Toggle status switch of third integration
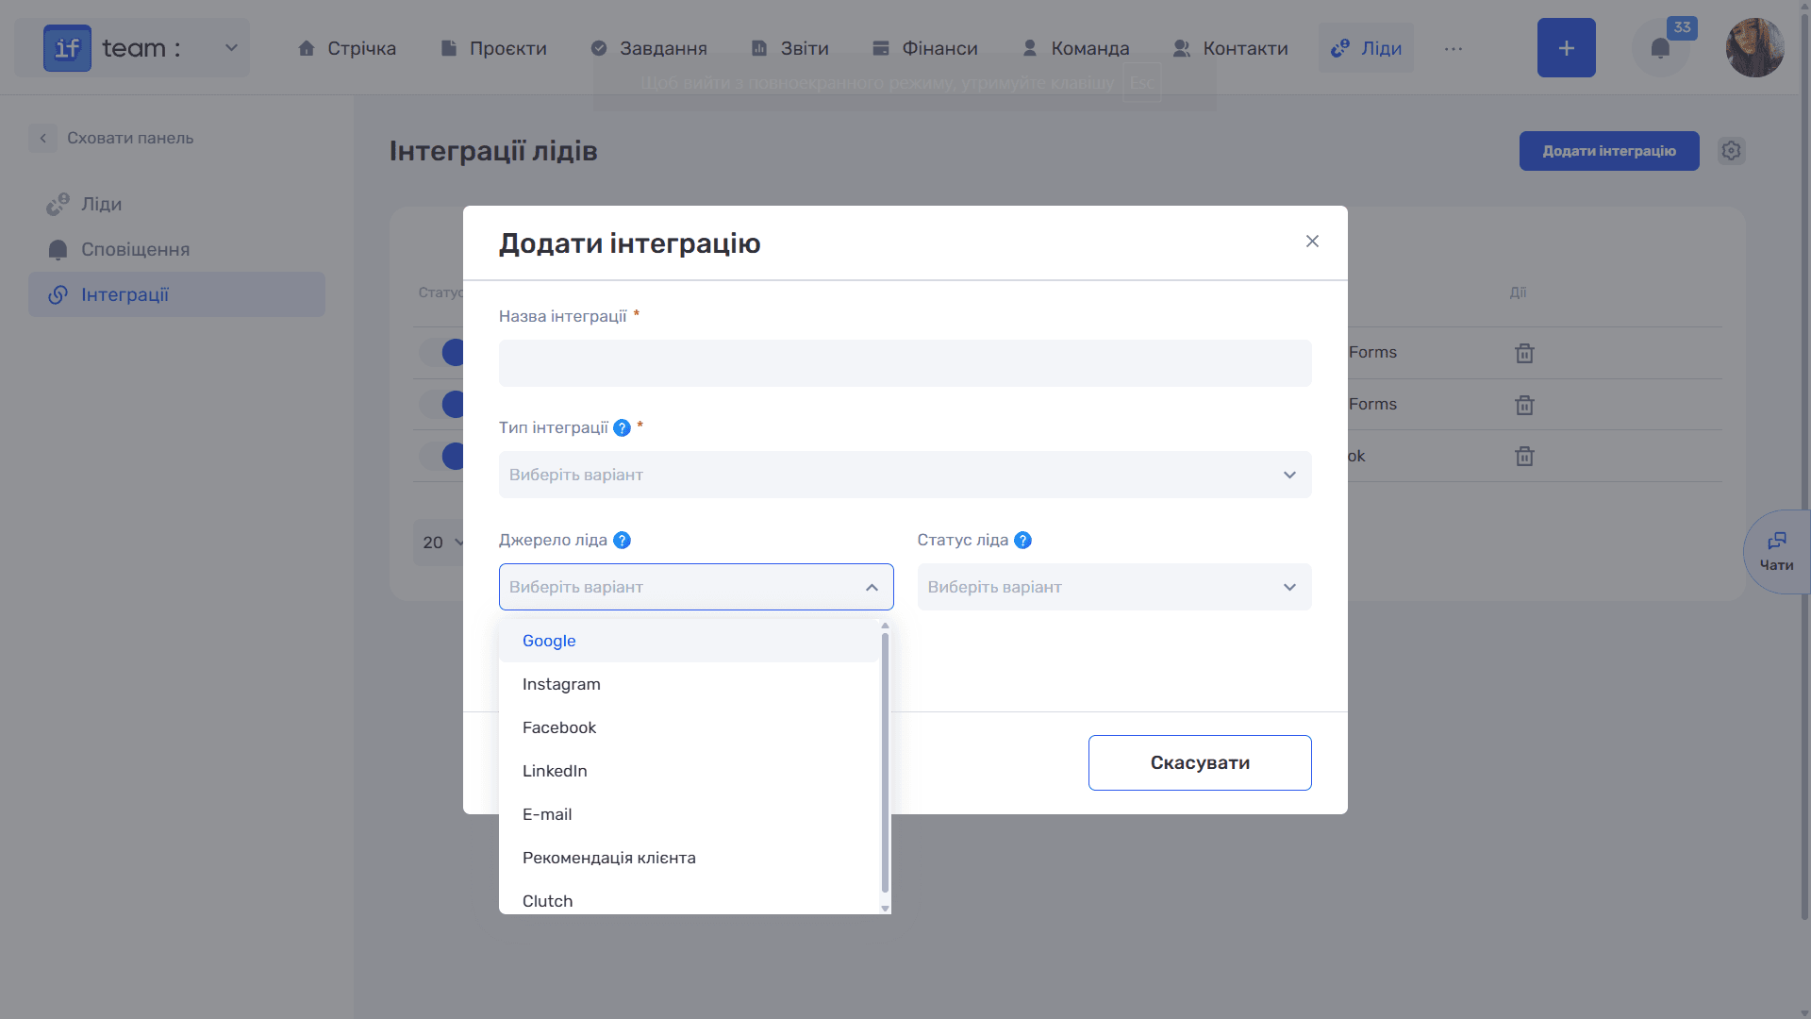 441,457
